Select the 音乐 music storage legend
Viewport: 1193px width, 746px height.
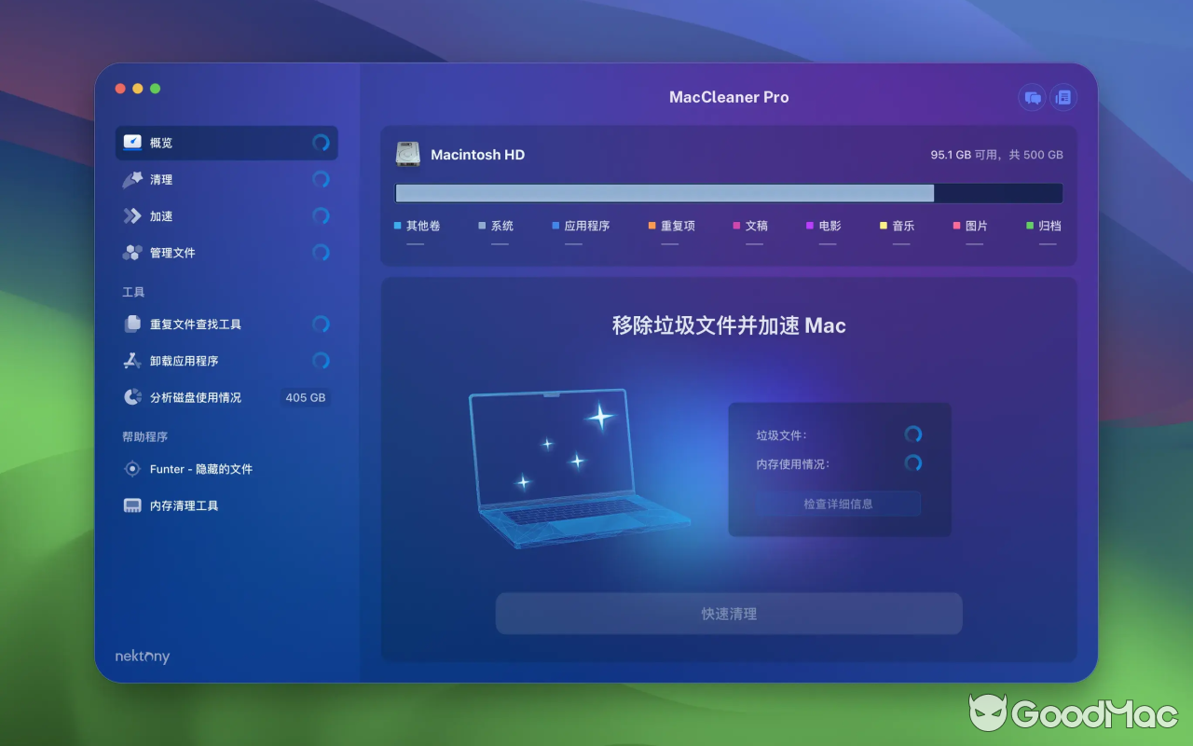(897, 226)
